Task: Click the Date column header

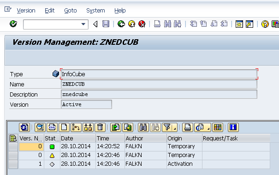Action: coord(78,138)
